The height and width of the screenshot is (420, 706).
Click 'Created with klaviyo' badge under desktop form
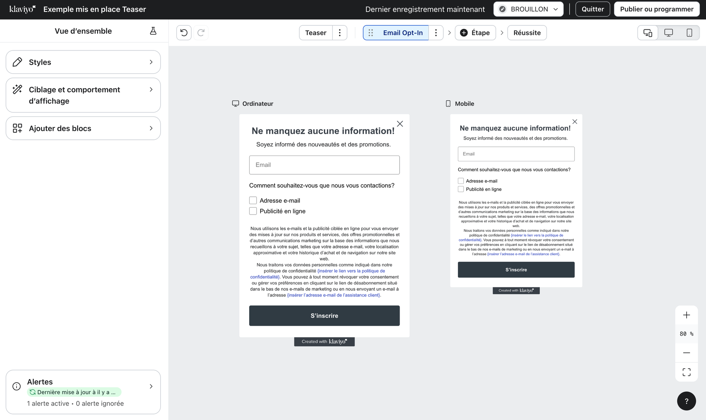[324, 342]
